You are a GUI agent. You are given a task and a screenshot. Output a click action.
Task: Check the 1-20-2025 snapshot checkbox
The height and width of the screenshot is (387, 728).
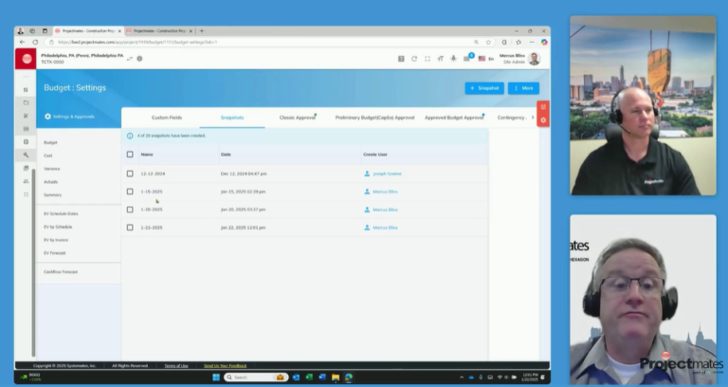(130, 210)
